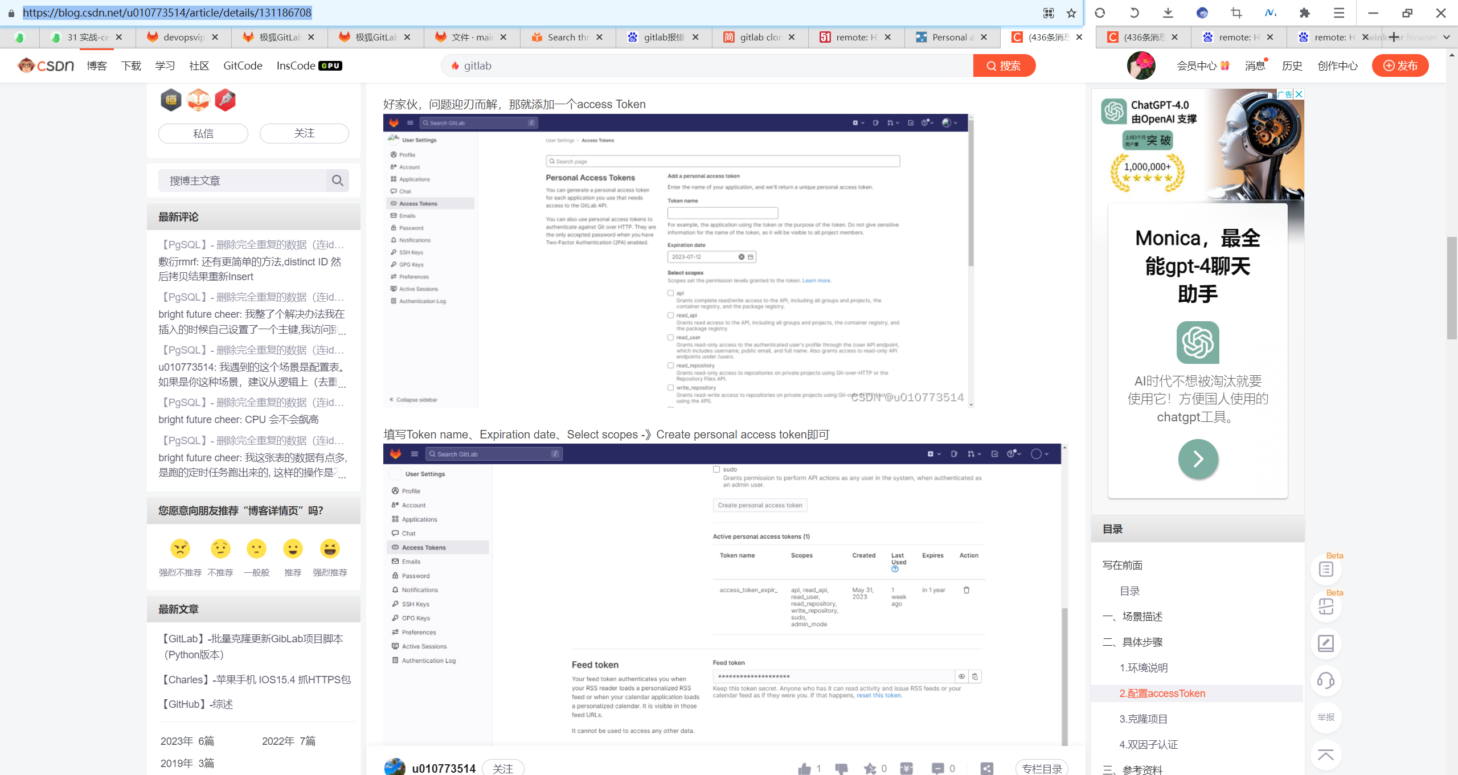Image resolution: width=1458 pixels, height=775 pixels.
Task: Click the yen reward icon
Action: click(907, 769)
